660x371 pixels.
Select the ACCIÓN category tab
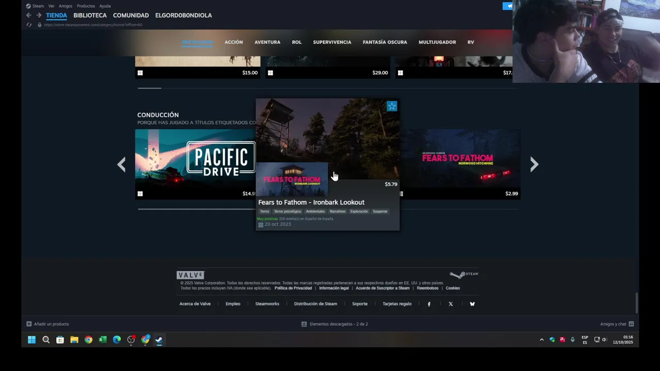tap(234, 42)
